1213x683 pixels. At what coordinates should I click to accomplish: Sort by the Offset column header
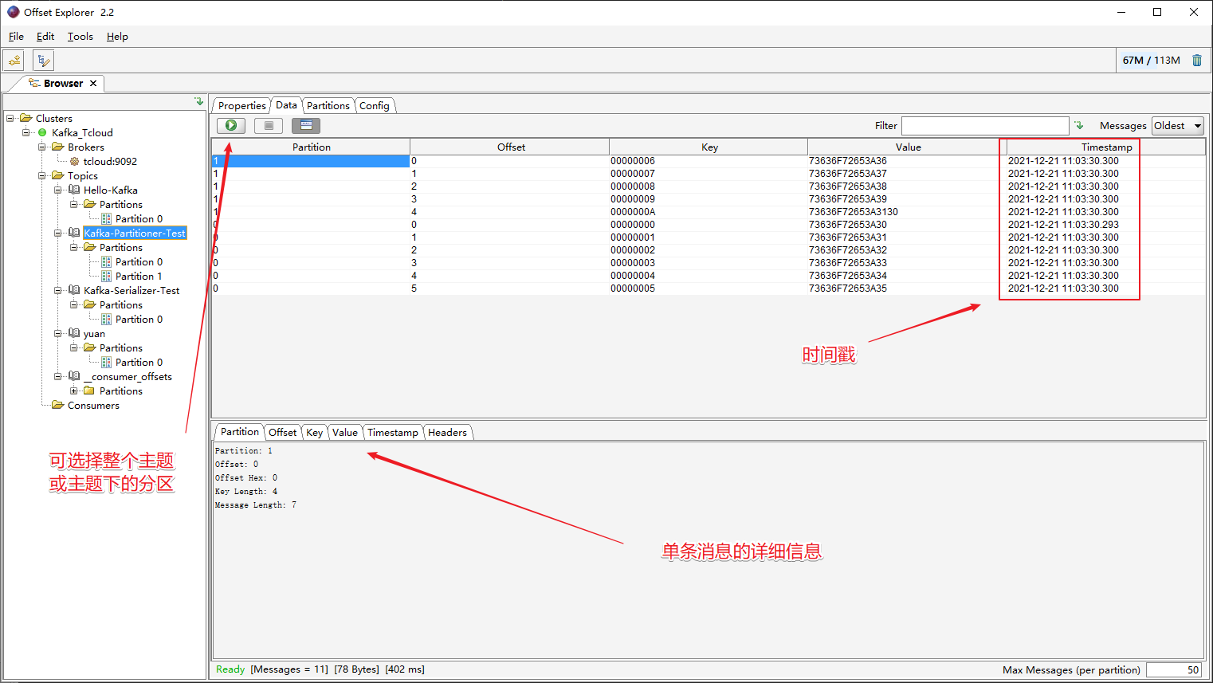[x=511, y=147]
